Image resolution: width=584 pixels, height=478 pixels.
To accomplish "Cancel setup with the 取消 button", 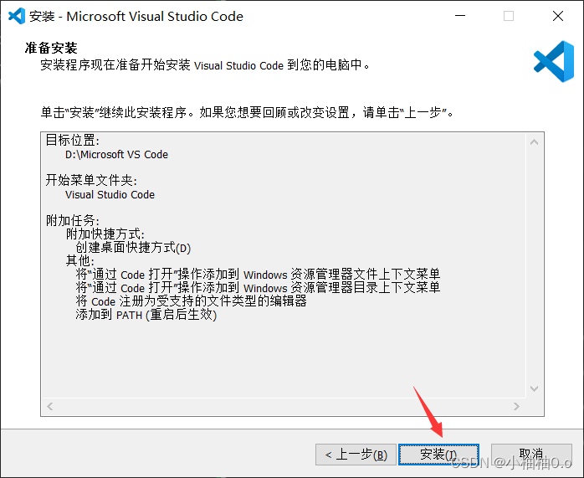I will [531, 455].
